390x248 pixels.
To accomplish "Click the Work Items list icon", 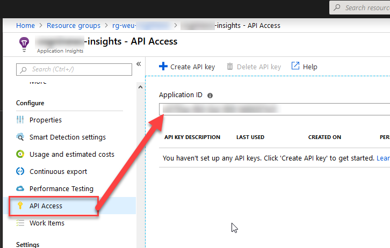I will click(20, 223).
